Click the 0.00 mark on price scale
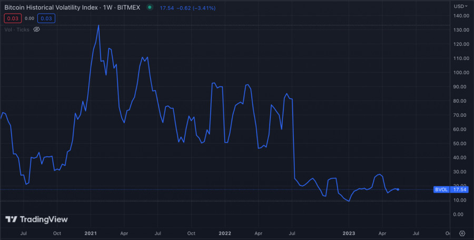This screenshot has height=240, width=474. tap(459, 214)
